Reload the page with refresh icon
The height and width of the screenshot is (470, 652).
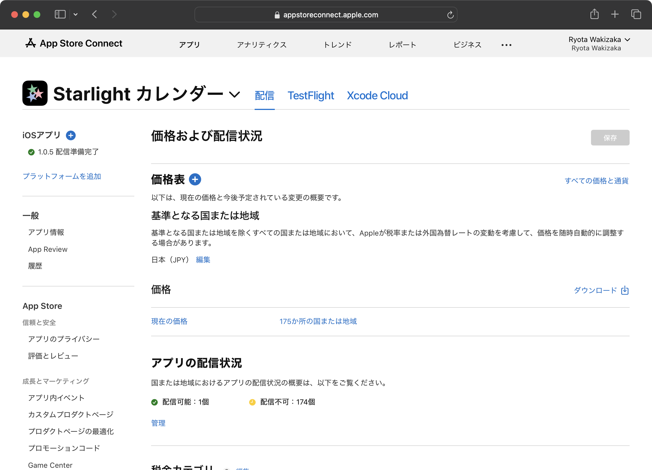(450, 15)
